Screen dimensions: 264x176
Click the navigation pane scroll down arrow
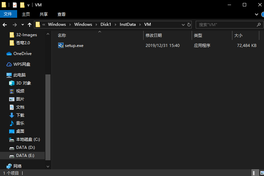coord(48,166)
